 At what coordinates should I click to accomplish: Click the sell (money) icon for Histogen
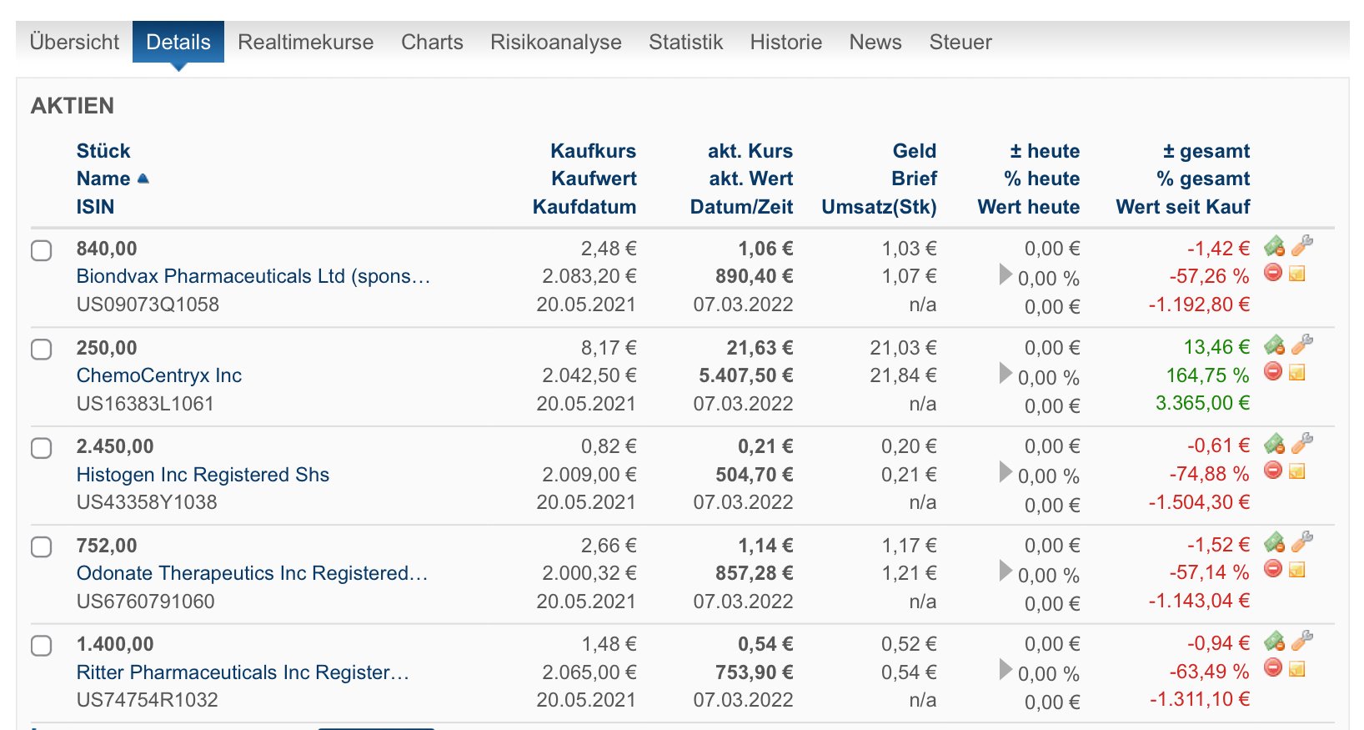[1274, 444]
